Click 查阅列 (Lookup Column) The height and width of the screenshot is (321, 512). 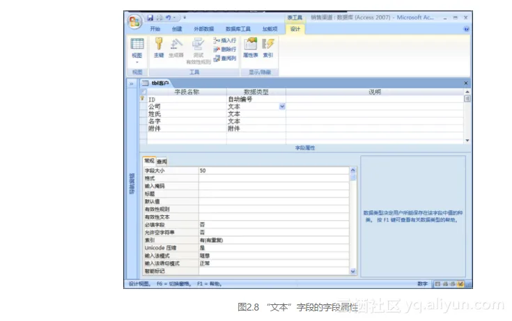(224, 58)
